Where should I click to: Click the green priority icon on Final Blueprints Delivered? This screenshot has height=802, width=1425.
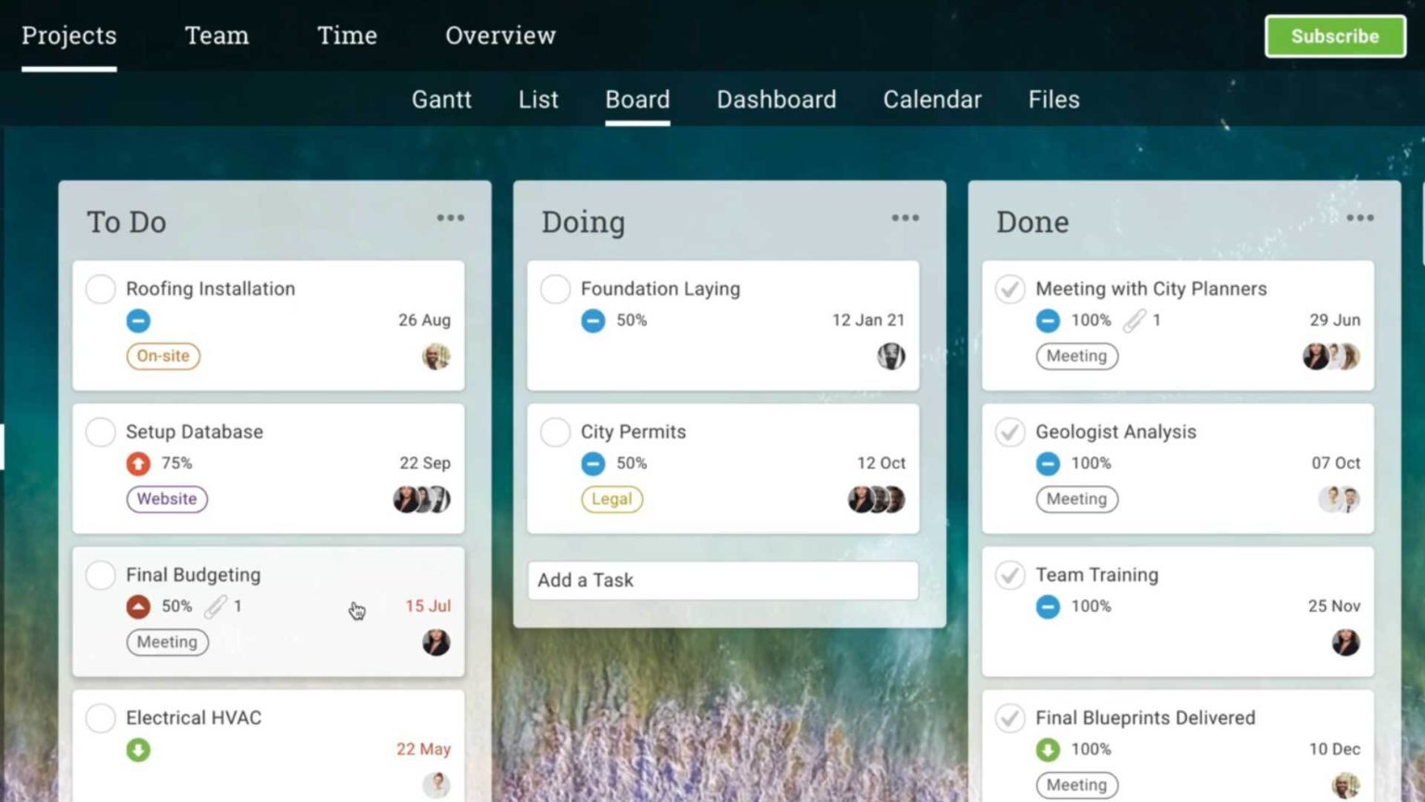(1047, 749)
